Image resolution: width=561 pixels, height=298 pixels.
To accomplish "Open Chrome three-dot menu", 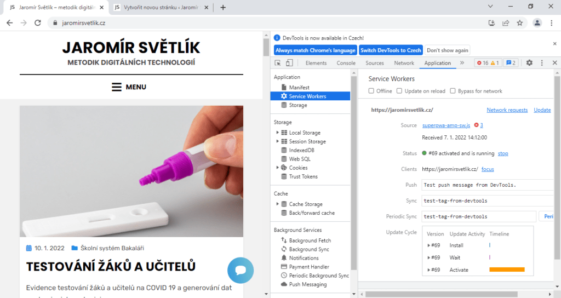I will tap(551, 23).
